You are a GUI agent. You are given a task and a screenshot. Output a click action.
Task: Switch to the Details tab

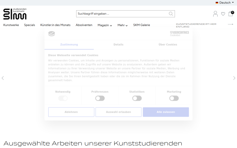(x=118, y=45)
